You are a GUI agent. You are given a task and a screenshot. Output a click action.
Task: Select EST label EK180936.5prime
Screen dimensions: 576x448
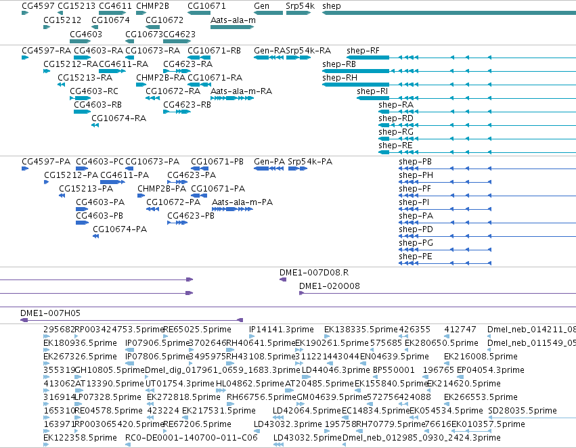(80, 343)
